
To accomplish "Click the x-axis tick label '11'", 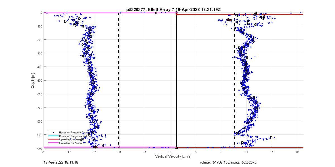I will coord(246,152).
